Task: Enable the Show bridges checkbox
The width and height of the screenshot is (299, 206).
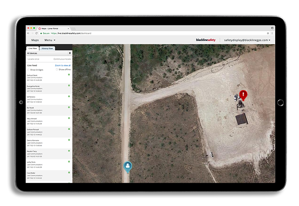Action: pyautogui.click(x=28, y=69)
